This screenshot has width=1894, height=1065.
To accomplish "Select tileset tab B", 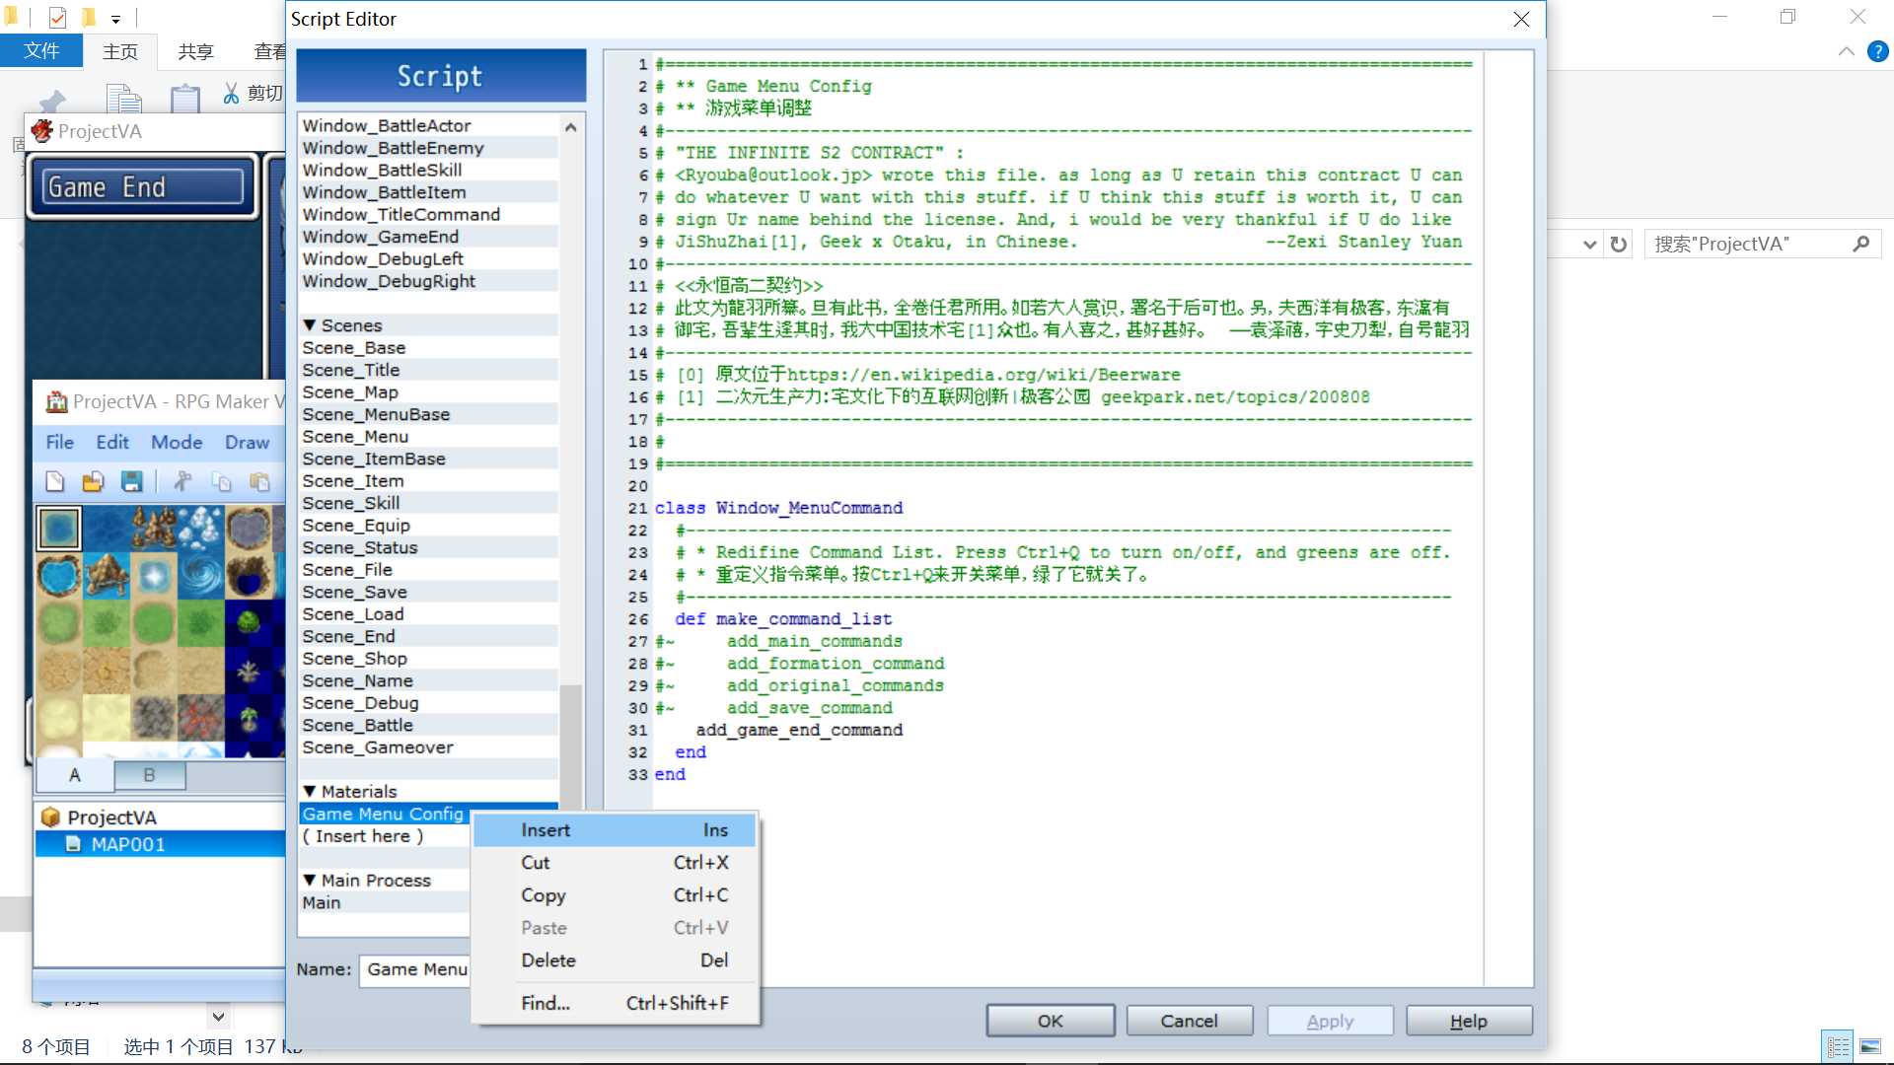I will (149, 775).
